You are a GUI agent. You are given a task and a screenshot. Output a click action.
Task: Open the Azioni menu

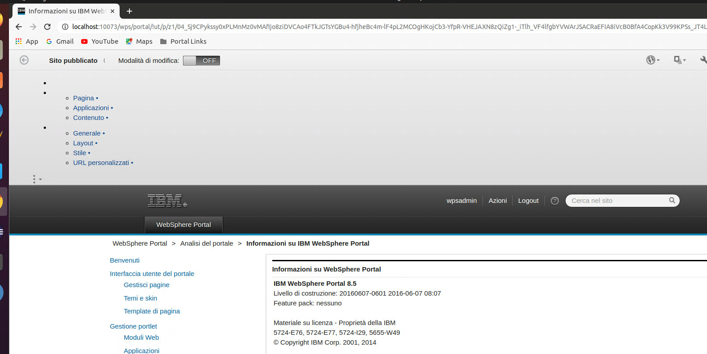click(498, 201)
